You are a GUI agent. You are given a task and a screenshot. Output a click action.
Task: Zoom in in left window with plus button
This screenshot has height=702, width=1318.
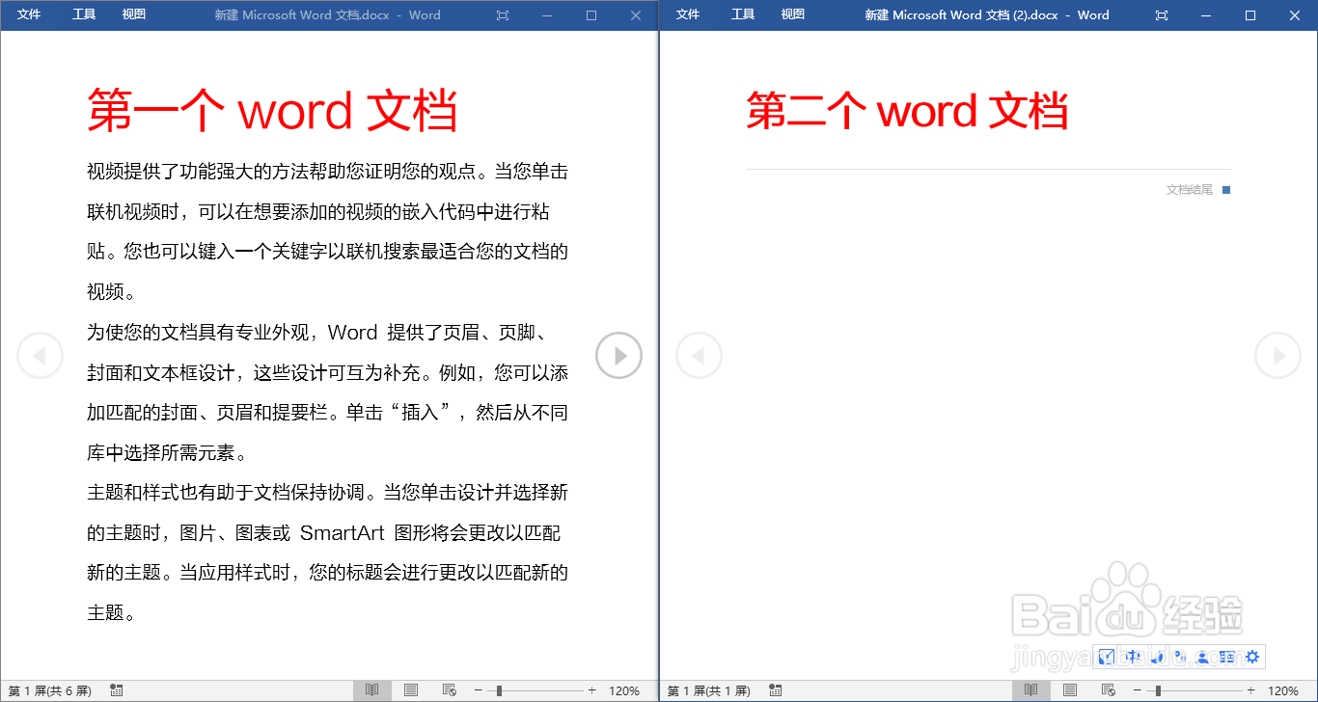coord(591,690)
